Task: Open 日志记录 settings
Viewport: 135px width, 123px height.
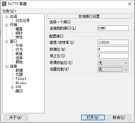Action: click(x=22, y=20)
